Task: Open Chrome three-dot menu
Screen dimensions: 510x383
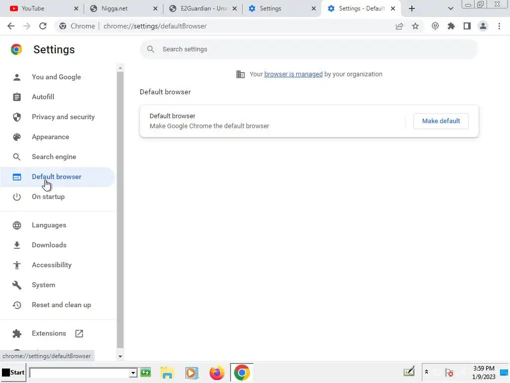Action: coord(499,26)
